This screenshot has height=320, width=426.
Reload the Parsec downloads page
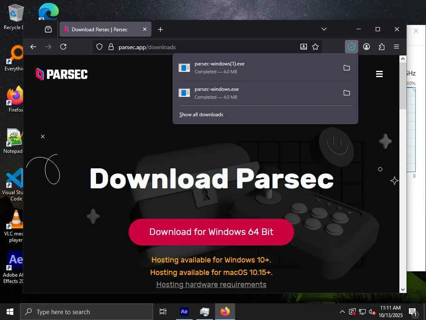pos(63,47)
